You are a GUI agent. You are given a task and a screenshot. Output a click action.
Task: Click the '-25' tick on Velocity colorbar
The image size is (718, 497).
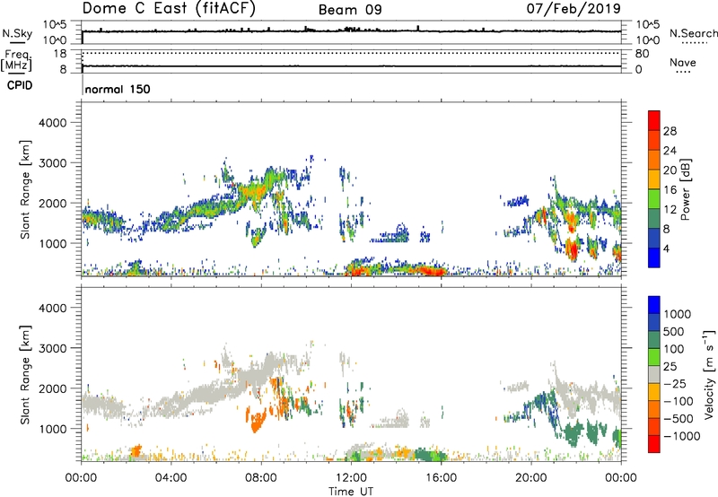(x=675, y=384)
